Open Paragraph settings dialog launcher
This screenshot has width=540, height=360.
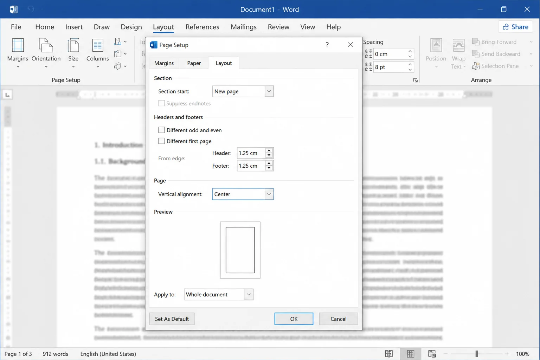coord(416,80)
